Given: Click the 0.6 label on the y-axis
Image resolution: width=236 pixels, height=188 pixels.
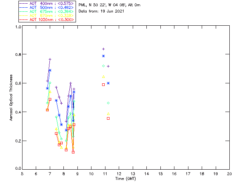Looking at the screenshot, I should click(18, 83).
